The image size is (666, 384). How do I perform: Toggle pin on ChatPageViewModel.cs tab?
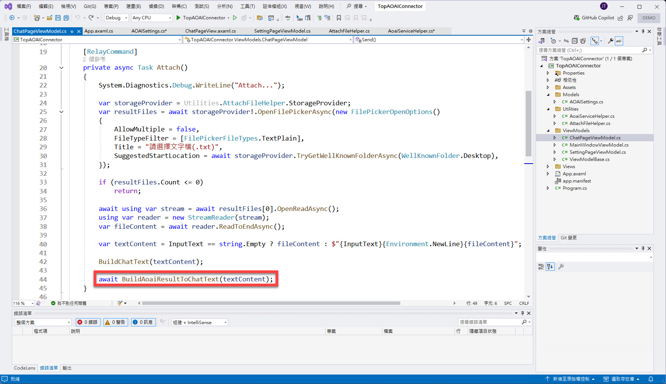click(72, 31)
